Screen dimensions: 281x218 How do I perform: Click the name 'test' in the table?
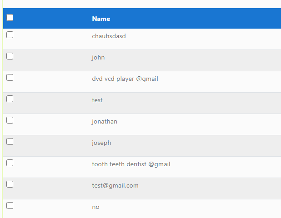tap(97, 100)
